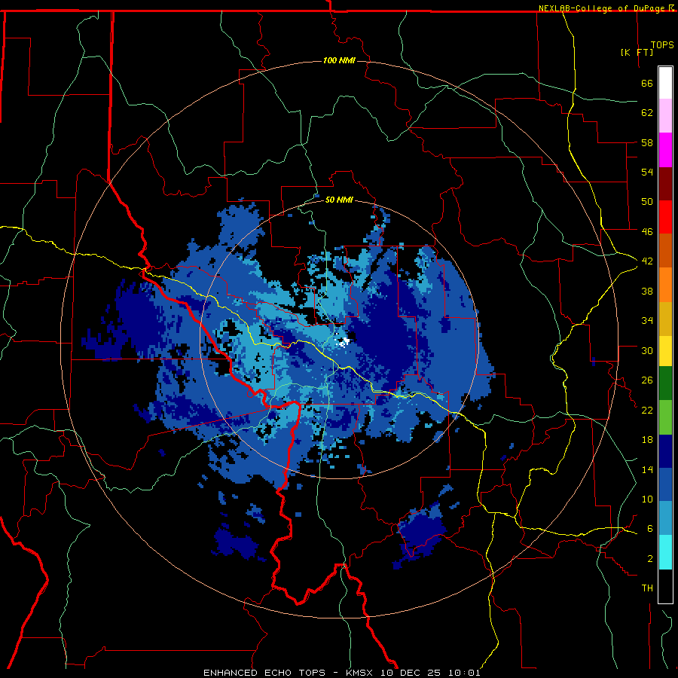Click the '[K FT]' units label
The image size is (678, 678).
click(637, 52)
